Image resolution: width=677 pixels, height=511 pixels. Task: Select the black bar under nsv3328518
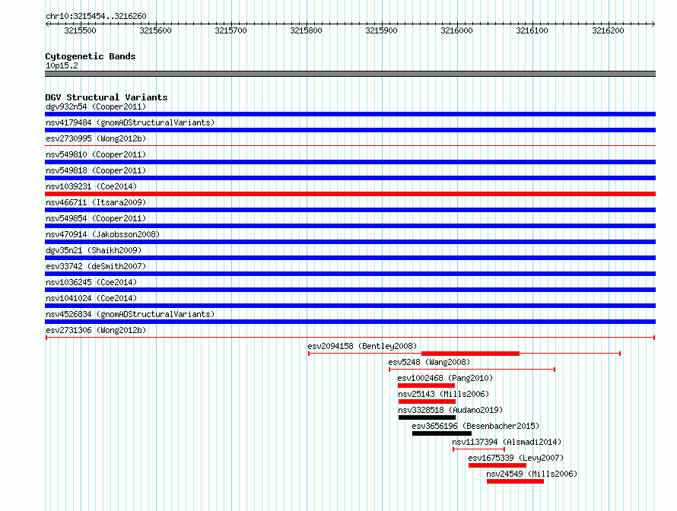point(427,417)
